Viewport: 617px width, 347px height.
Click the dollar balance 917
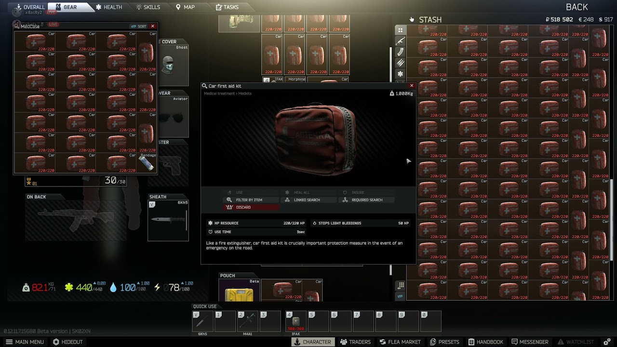coord(605,20)
